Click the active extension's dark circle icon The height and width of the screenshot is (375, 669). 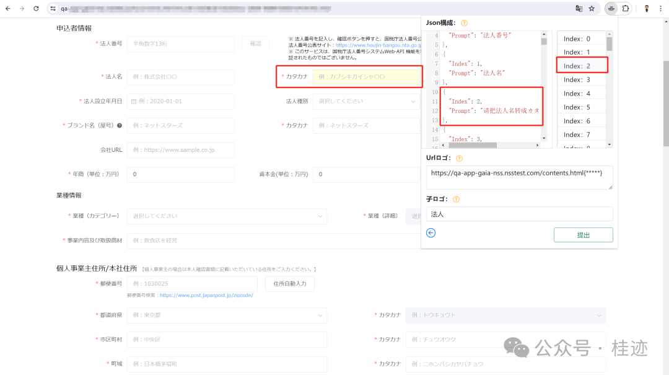pos(611,9)
